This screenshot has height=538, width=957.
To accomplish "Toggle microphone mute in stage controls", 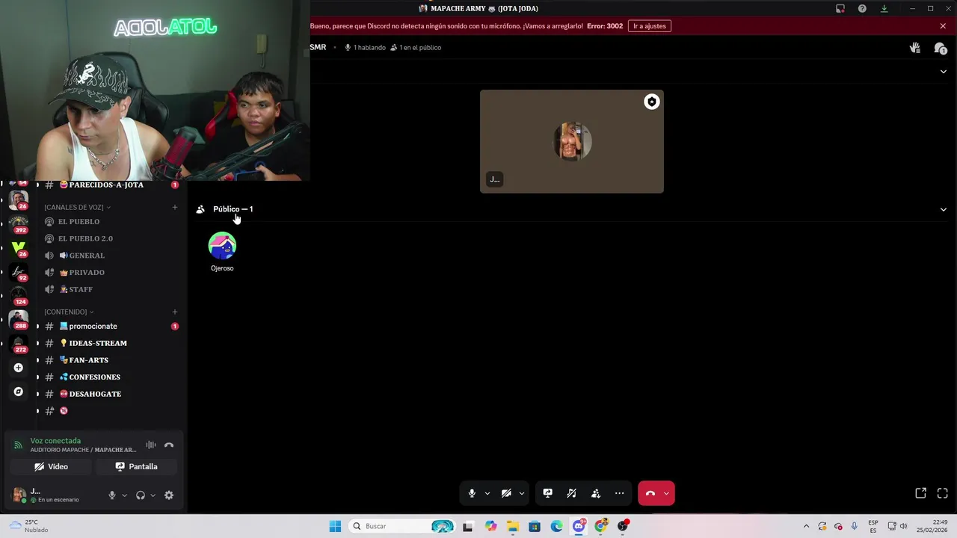I will point(472,493).
